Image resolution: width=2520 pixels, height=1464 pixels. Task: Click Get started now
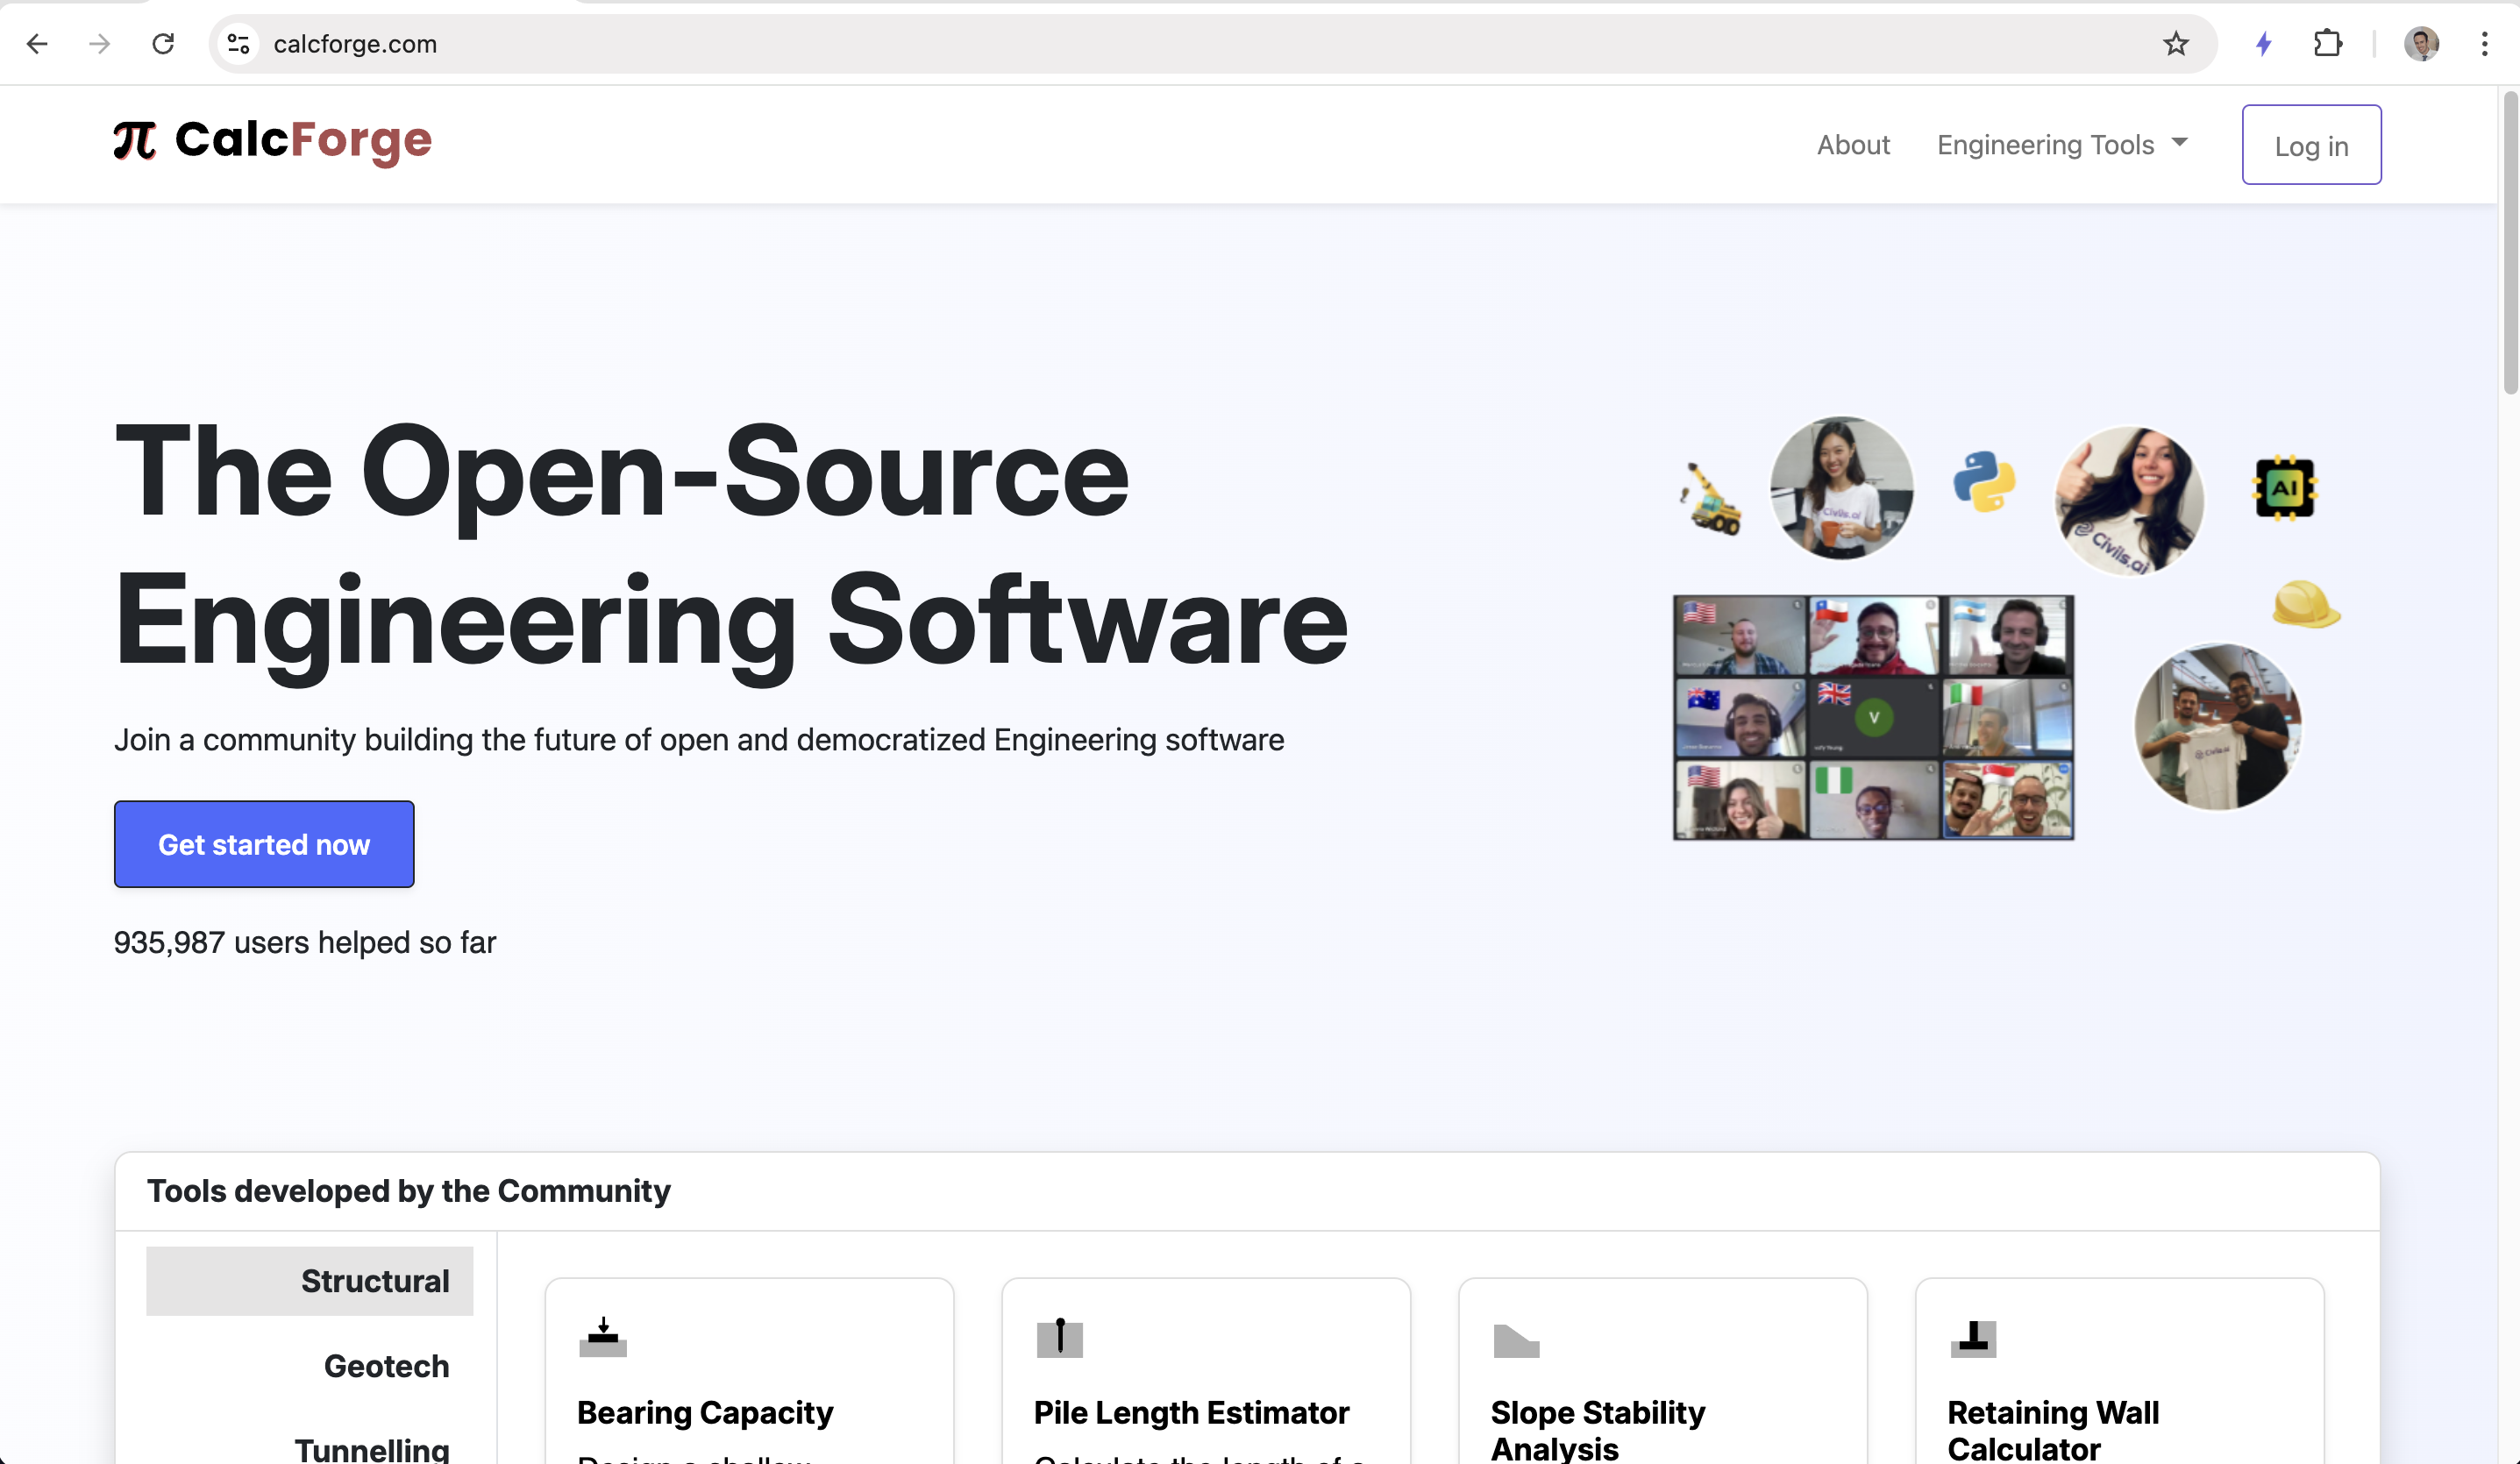pos(264,844)
